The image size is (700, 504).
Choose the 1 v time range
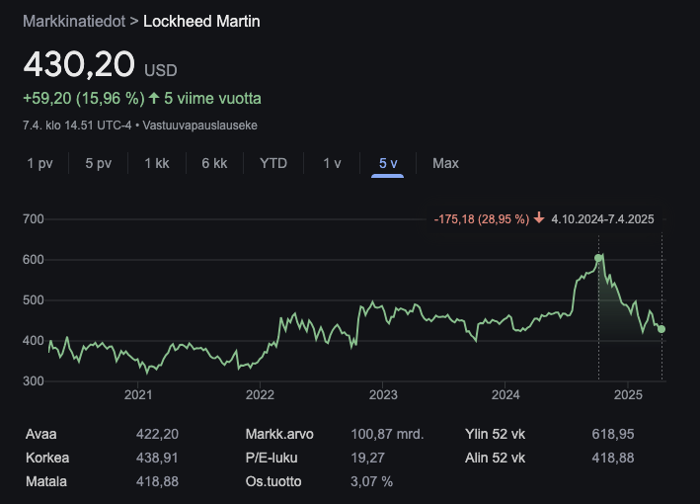click(332, 163)
